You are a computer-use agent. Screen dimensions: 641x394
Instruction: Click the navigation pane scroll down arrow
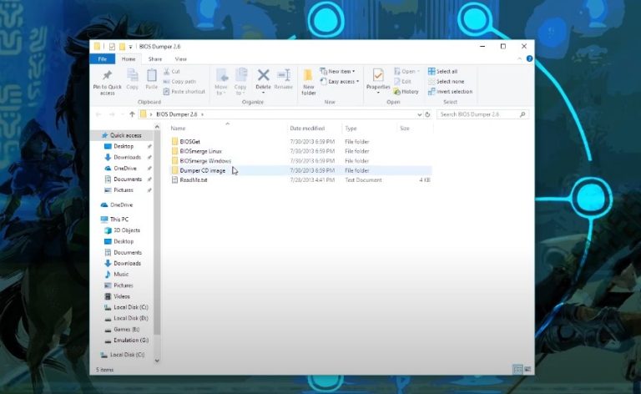(x=157, y=361)
